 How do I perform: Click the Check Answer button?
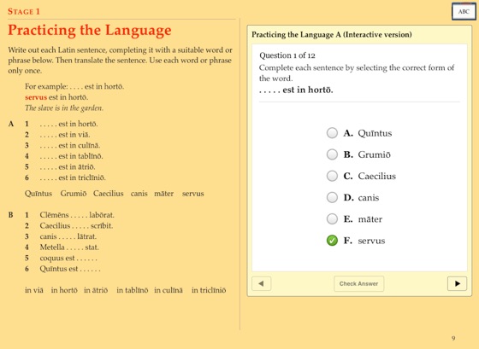pyautogui.click(x=358, y=283)
